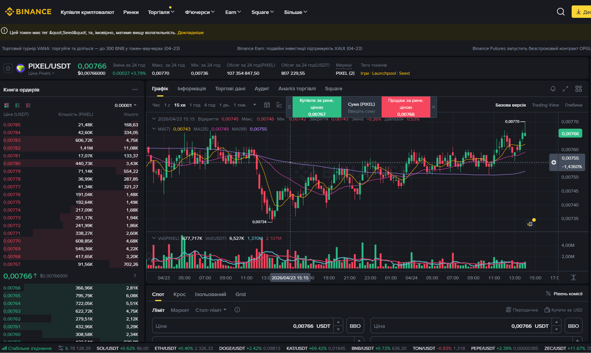The image size is (591, 353).
Task: Open chart layout grid icon
Action: [579, 89]
